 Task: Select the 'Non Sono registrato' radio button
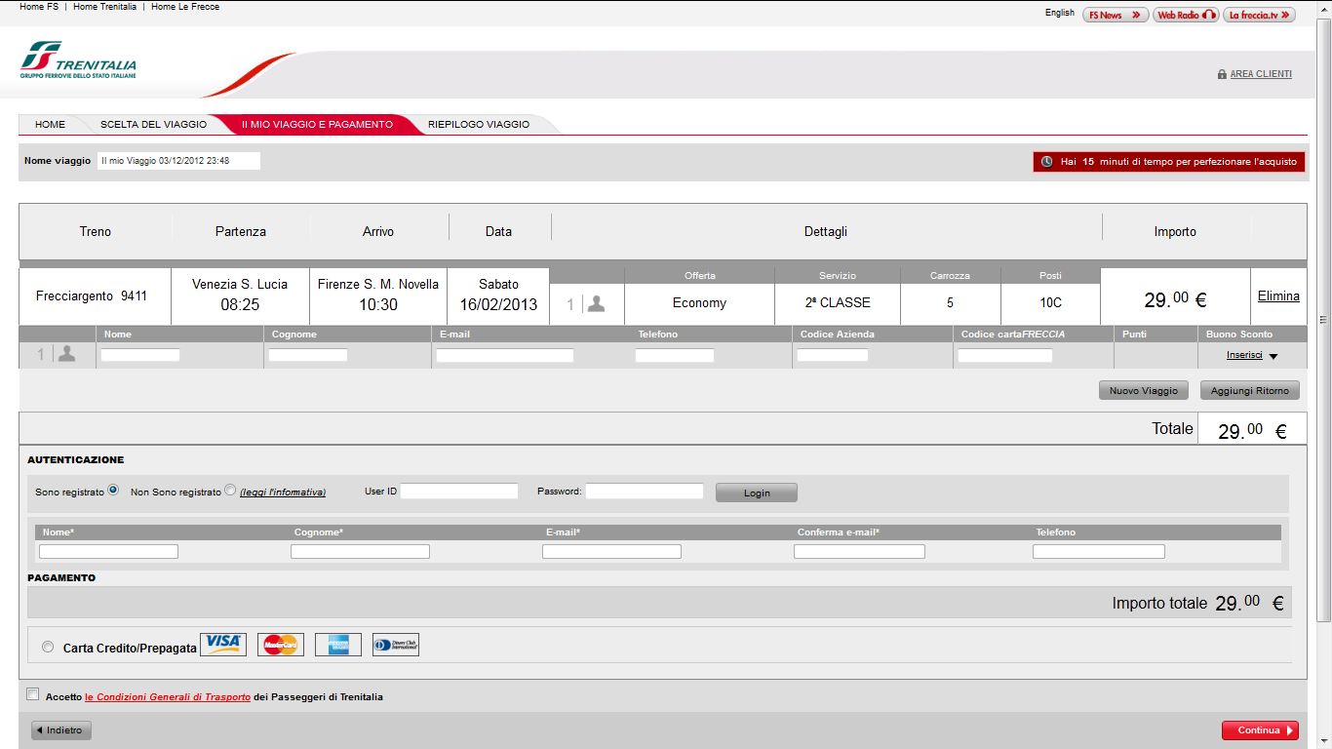(x=230, y=491)
